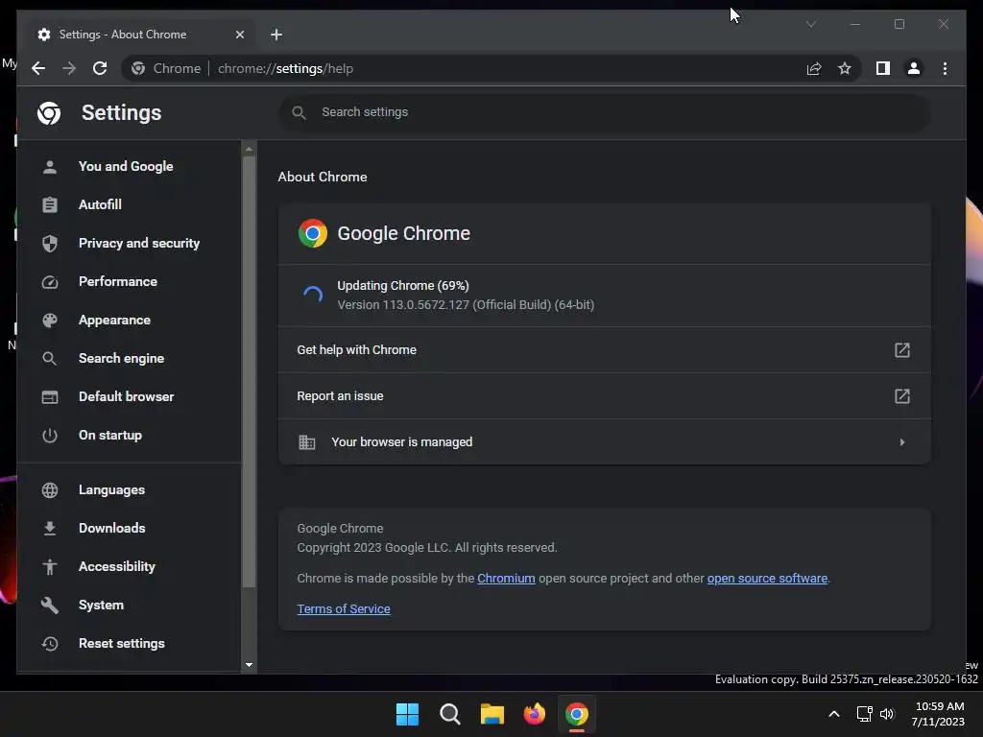Click the Search settings field
This screenshot has height=737, width=983.
click(605, 112)
